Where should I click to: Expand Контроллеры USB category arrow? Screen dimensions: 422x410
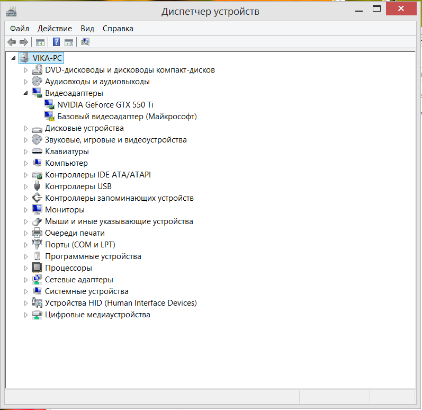click(x=25, y=186)
